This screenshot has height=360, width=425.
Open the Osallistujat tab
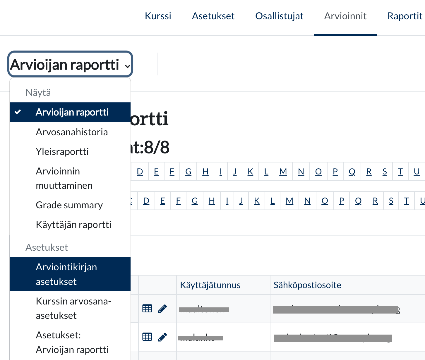[279, 16]
